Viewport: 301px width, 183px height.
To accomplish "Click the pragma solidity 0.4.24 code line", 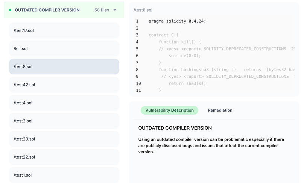I will [x=177, y=21].
